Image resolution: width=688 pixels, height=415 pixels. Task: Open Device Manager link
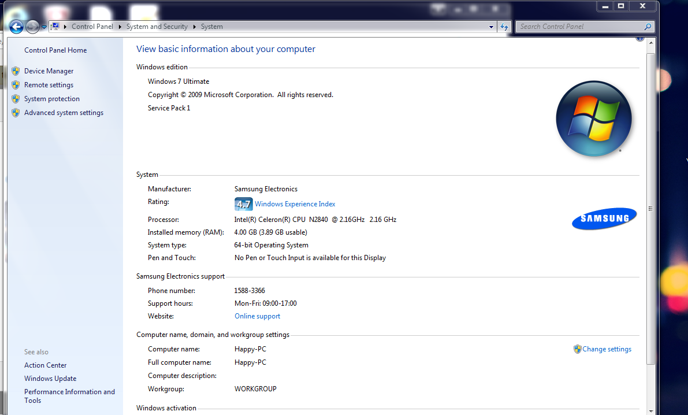tap(49, 71)
